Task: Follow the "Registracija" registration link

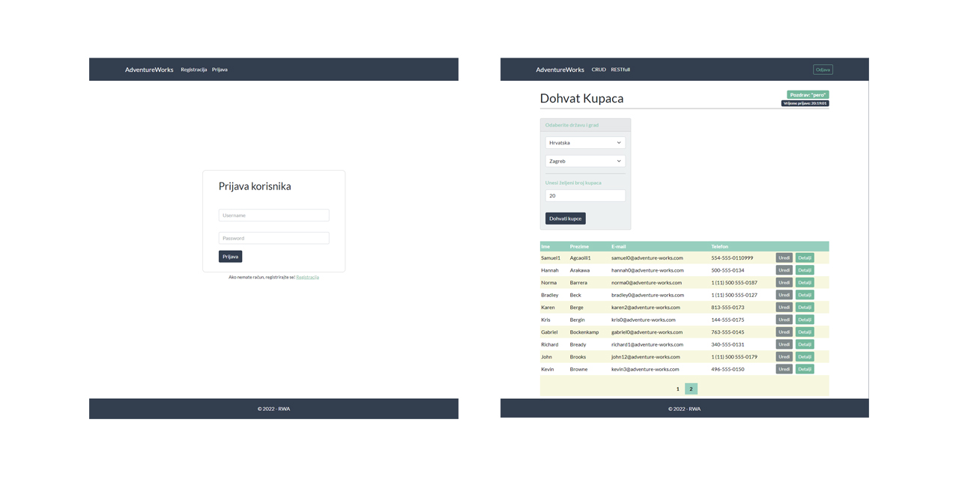Action: pyautogui.click(x=307, y=276)
